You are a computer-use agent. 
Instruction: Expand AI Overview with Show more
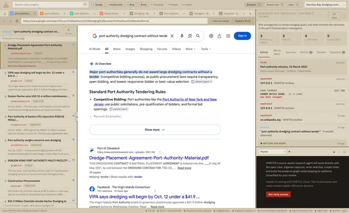pyautogui.click(x=155, y=129)
